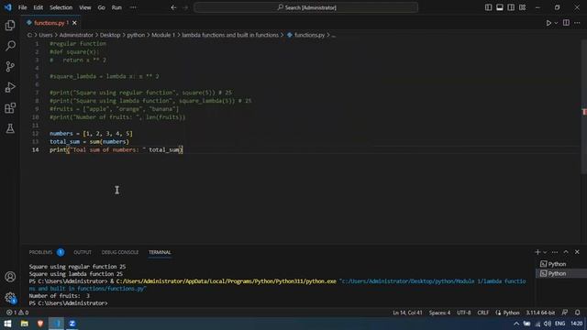Change the UTF-8 file encoding
The width and height of the screenshot is (587, 330).
click(x=463, y=313)
